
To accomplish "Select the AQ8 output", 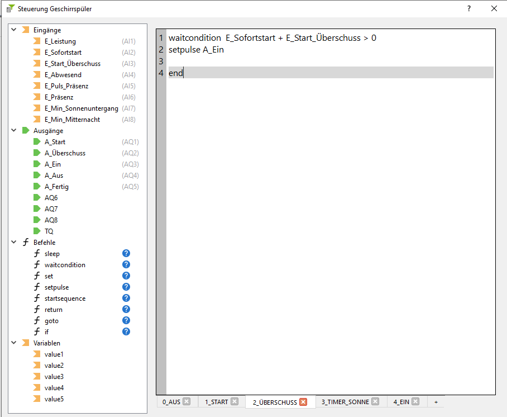I will click(51, 220).
